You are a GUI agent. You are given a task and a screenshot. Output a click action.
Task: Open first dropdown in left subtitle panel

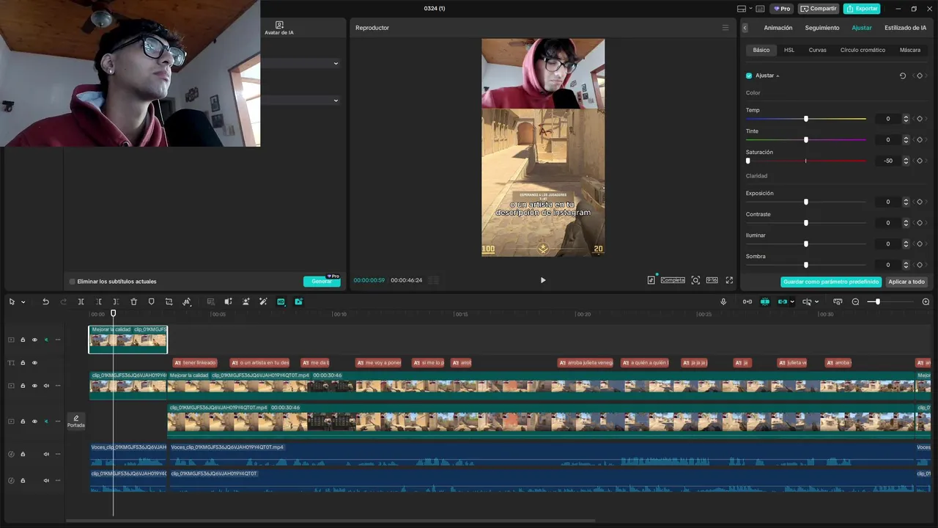[336, 63]
